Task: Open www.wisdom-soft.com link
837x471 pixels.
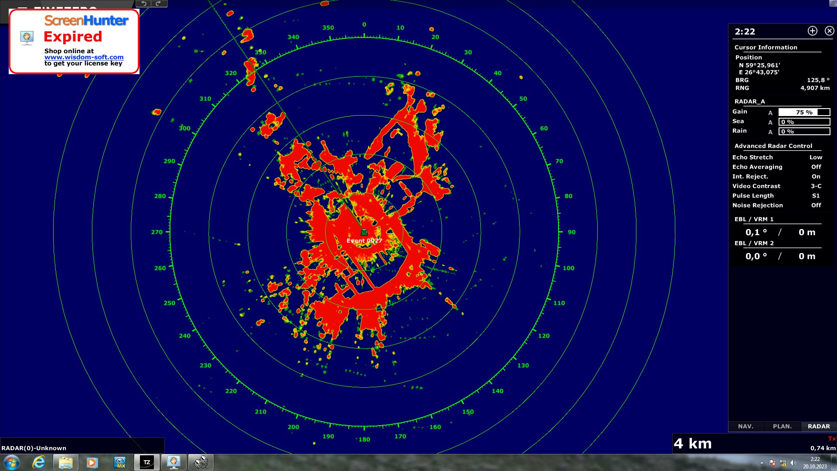Action: click(x=84, y=57)
